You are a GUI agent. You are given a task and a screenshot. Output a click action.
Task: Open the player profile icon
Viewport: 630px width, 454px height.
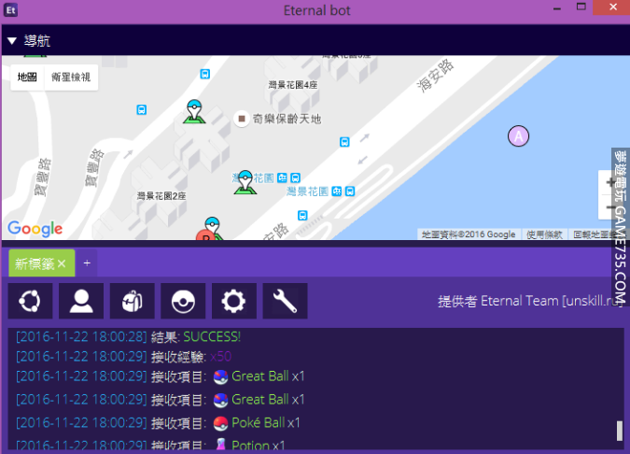81,301
